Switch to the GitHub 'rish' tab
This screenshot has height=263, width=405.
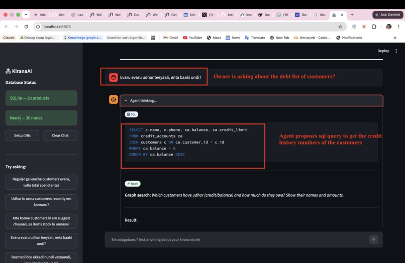58,15
